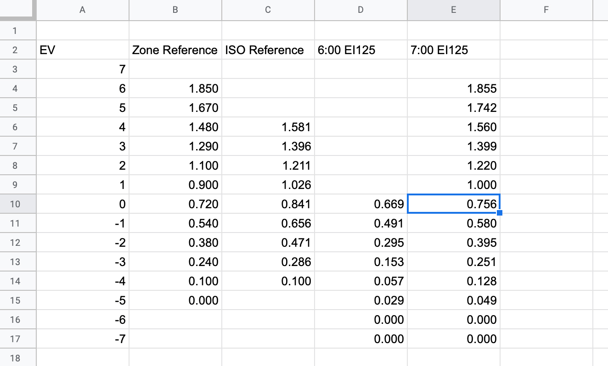Click the column D header
608x366 pixels.
[360, 10]
